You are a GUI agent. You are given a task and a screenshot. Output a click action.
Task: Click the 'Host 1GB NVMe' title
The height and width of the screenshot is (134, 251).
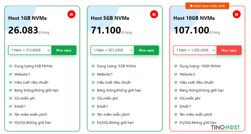[28, 18]
